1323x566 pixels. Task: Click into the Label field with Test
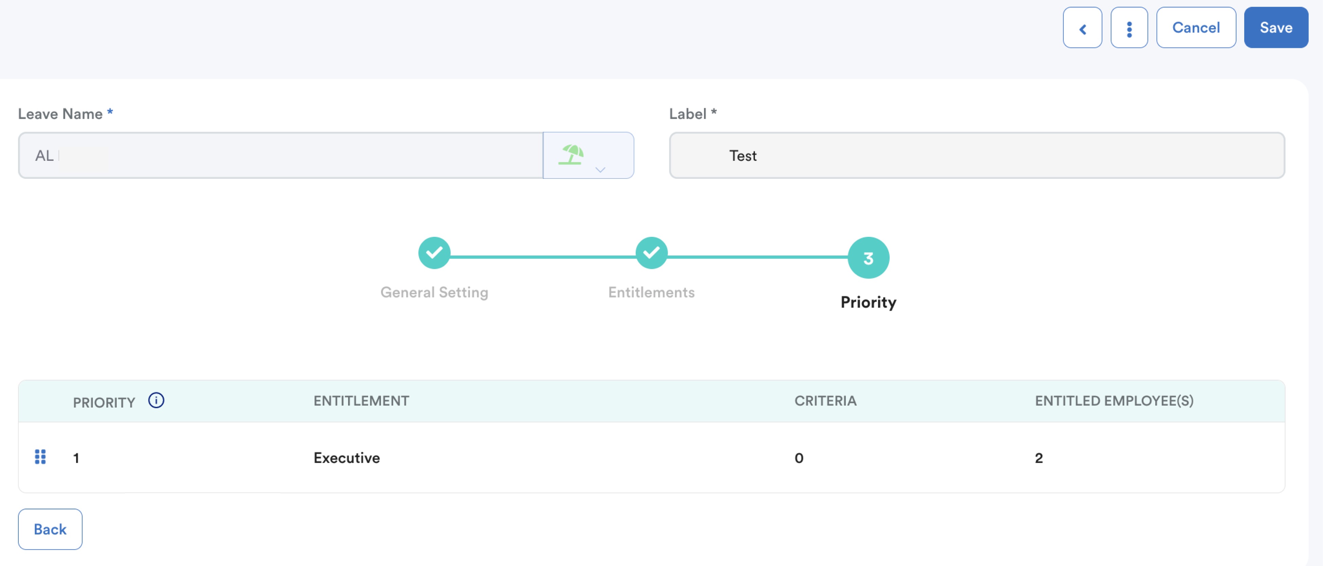(976, 155)
